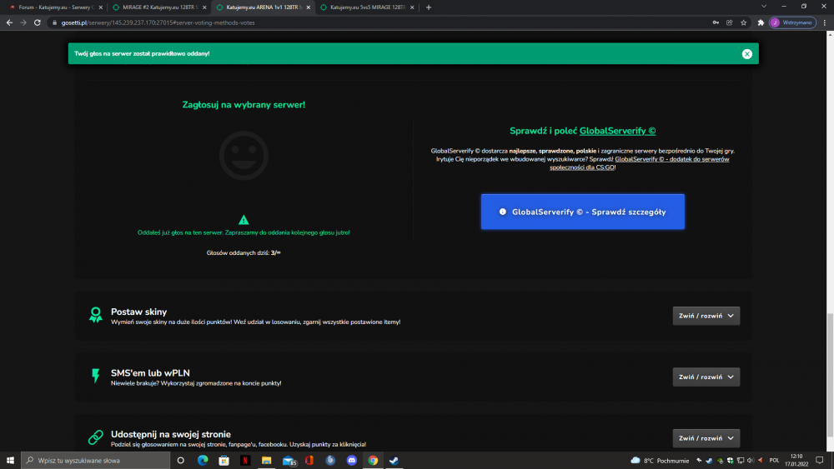Click 'Zagłosuj na wybrany serwer!' heading
Viewport: 834px width, 469px height.
[x=244, y=105]
